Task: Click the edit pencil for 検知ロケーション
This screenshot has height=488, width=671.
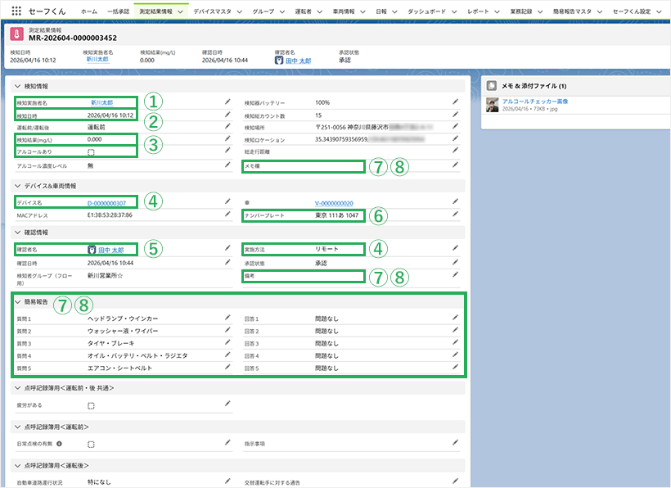Action: (455, 138)
